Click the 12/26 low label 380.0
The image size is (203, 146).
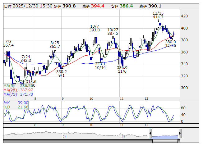(170, 42)
